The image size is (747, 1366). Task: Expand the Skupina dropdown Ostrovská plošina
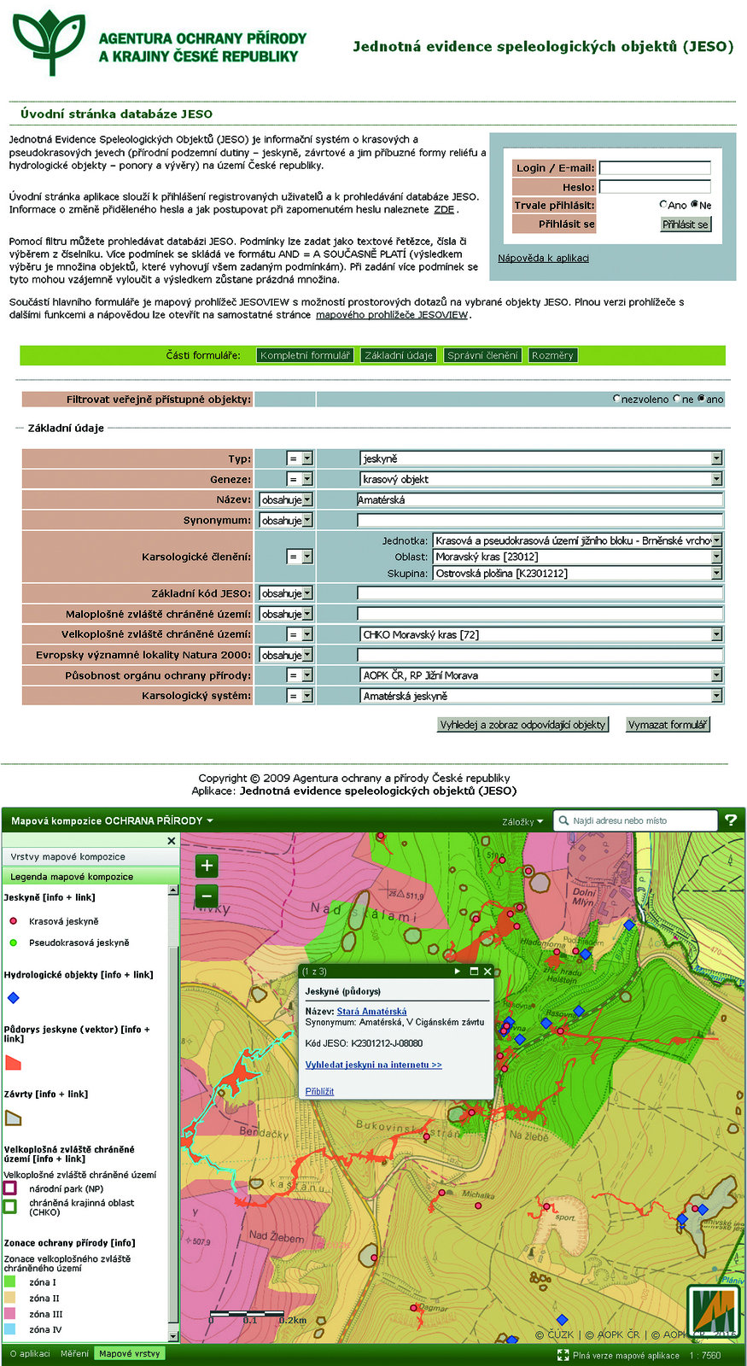[577, 574]
